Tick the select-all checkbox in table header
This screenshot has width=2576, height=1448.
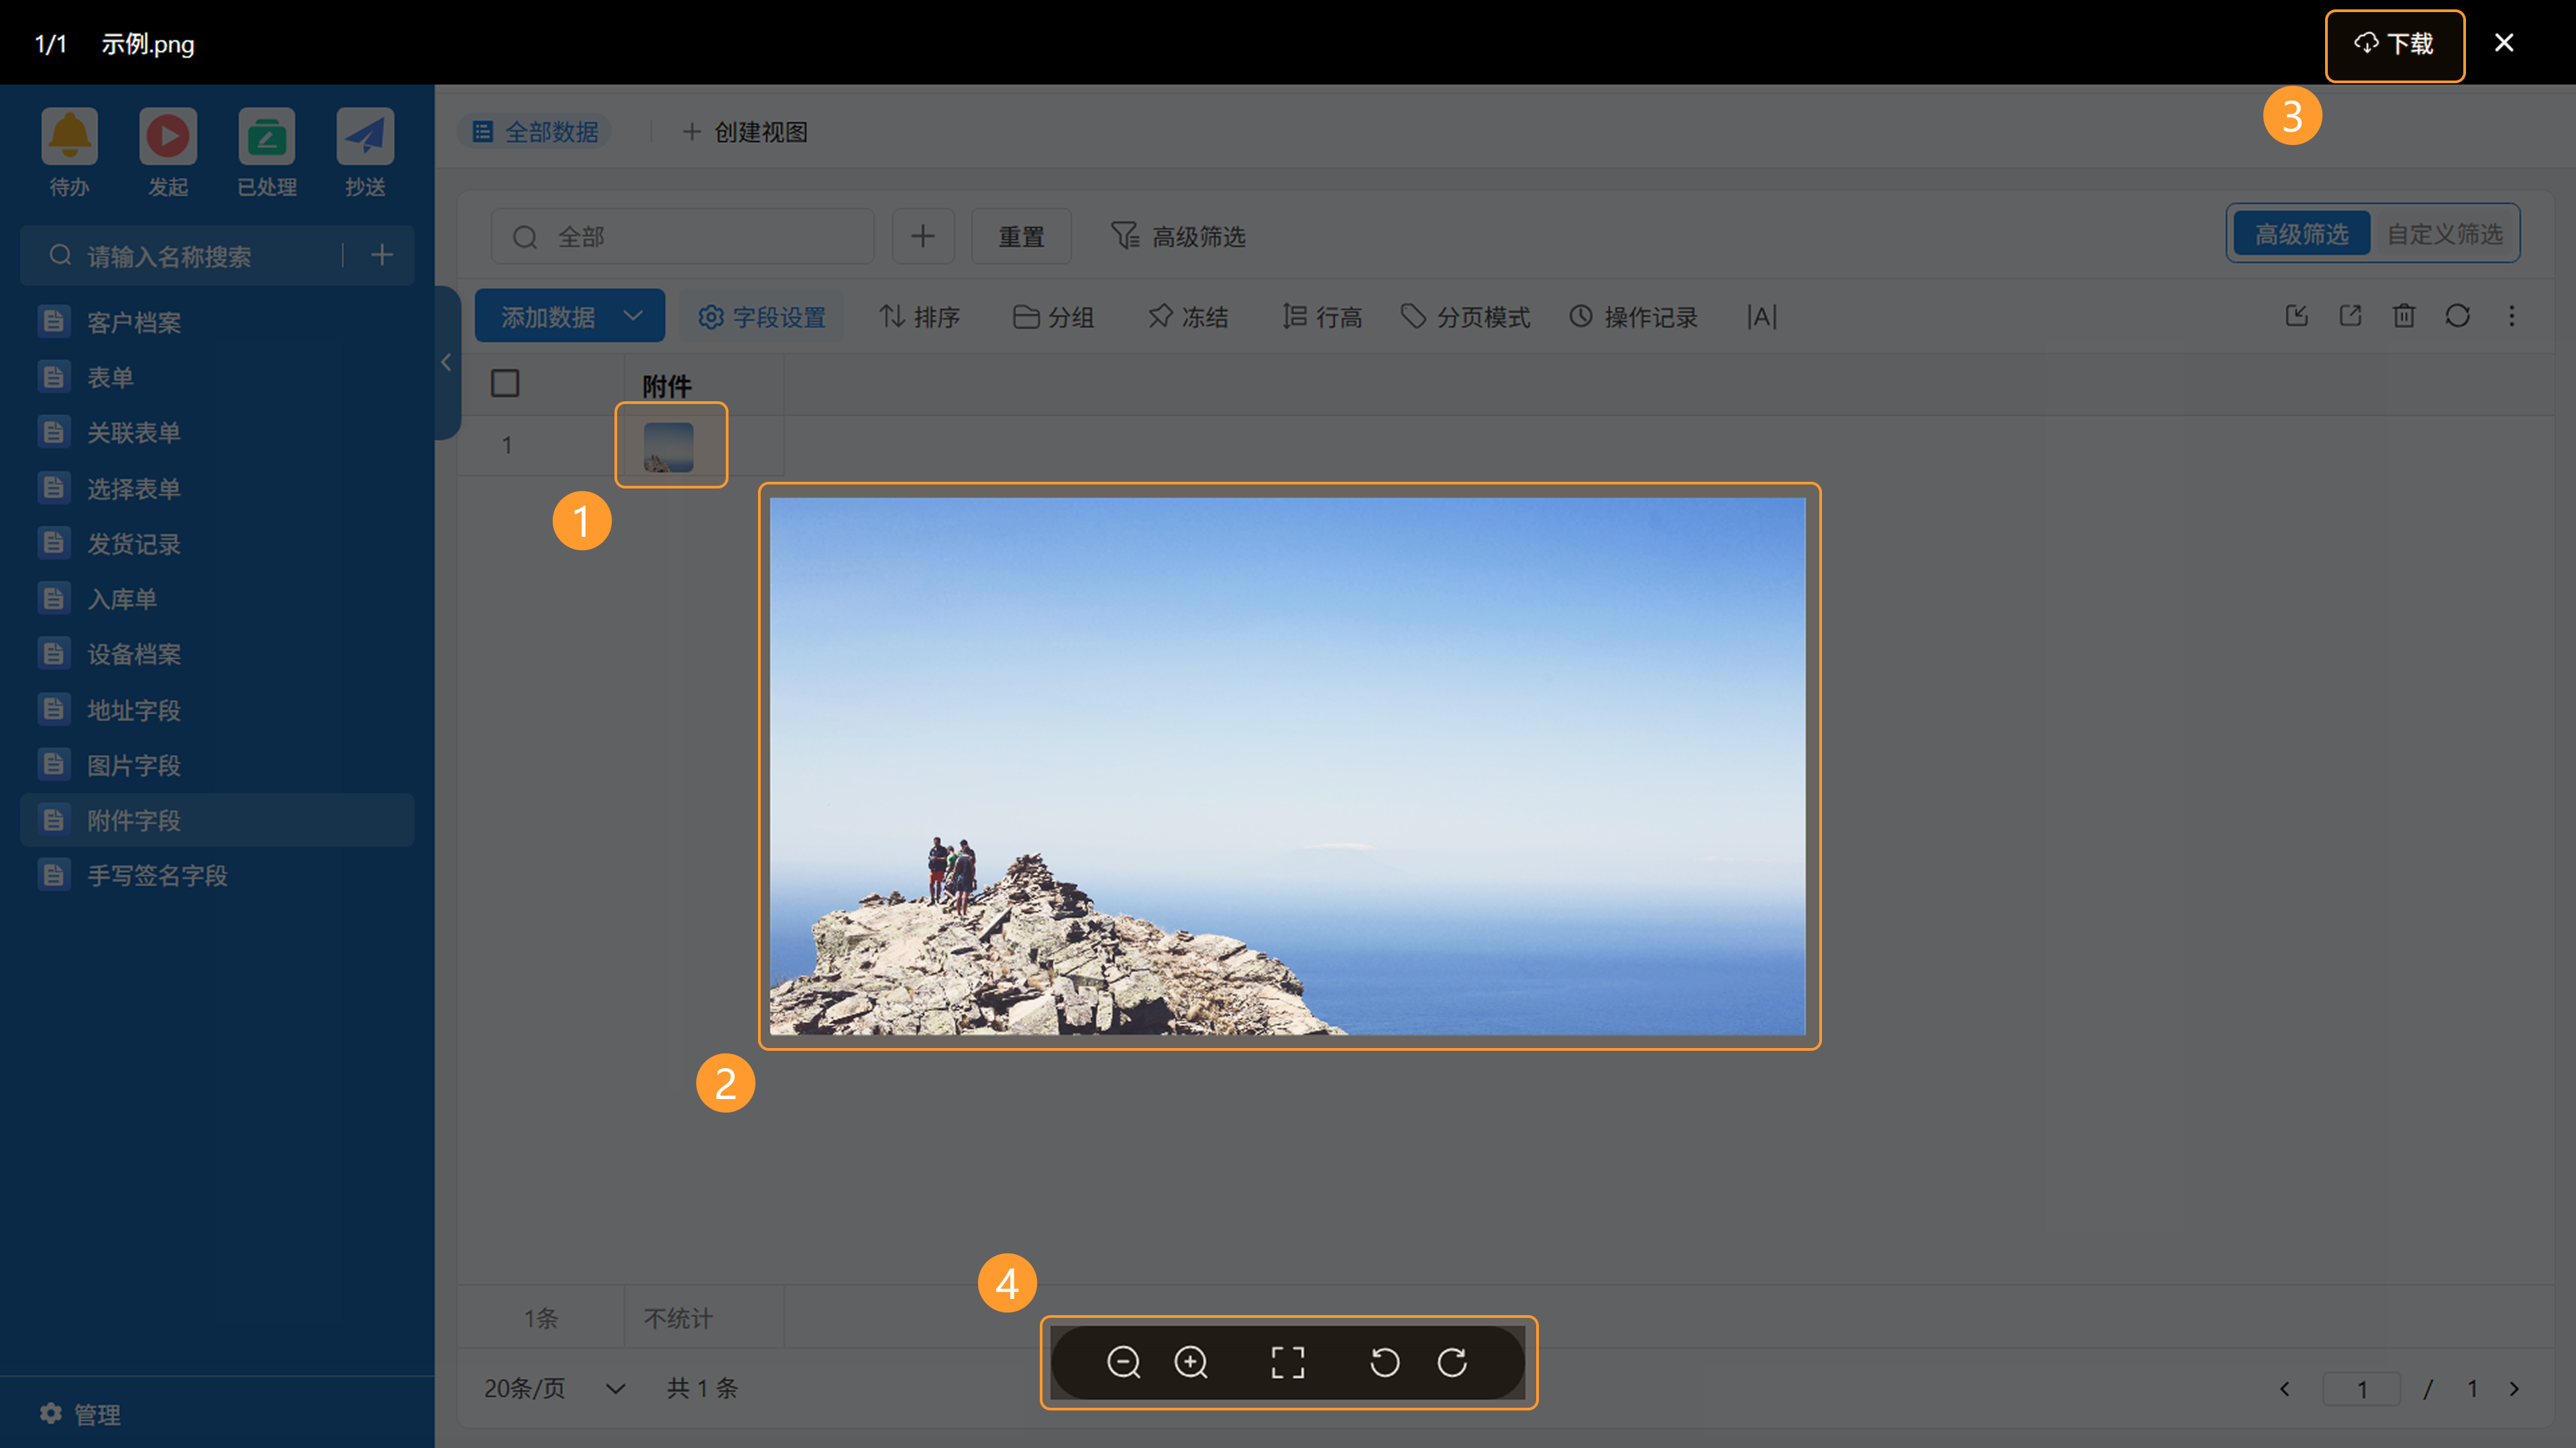(x=505, y=383)
